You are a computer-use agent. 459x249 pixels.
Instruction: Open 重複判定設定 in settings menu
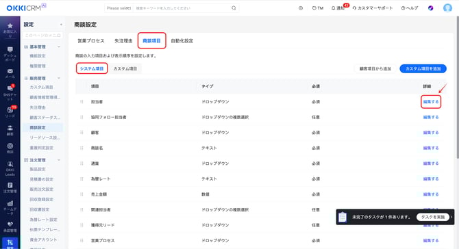click(x=42, y=148)
